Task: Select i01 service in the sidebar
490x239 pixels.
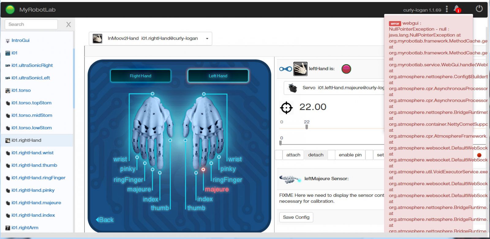Action: [14, 53]
